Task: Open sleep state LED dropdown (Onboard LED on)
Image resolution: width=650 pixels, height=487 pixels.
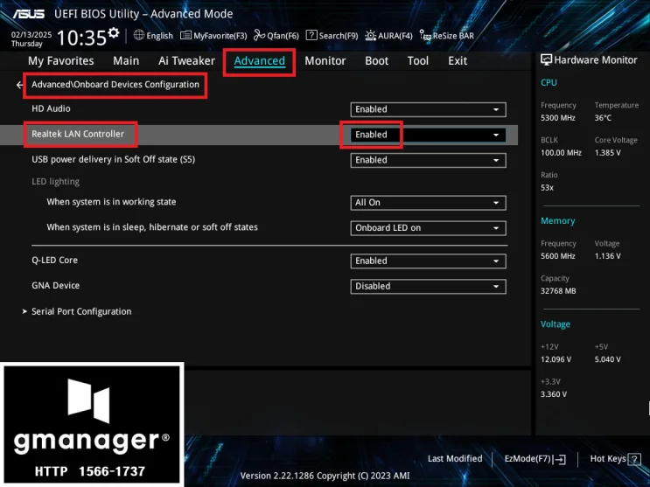Action: tap(428, 228)
